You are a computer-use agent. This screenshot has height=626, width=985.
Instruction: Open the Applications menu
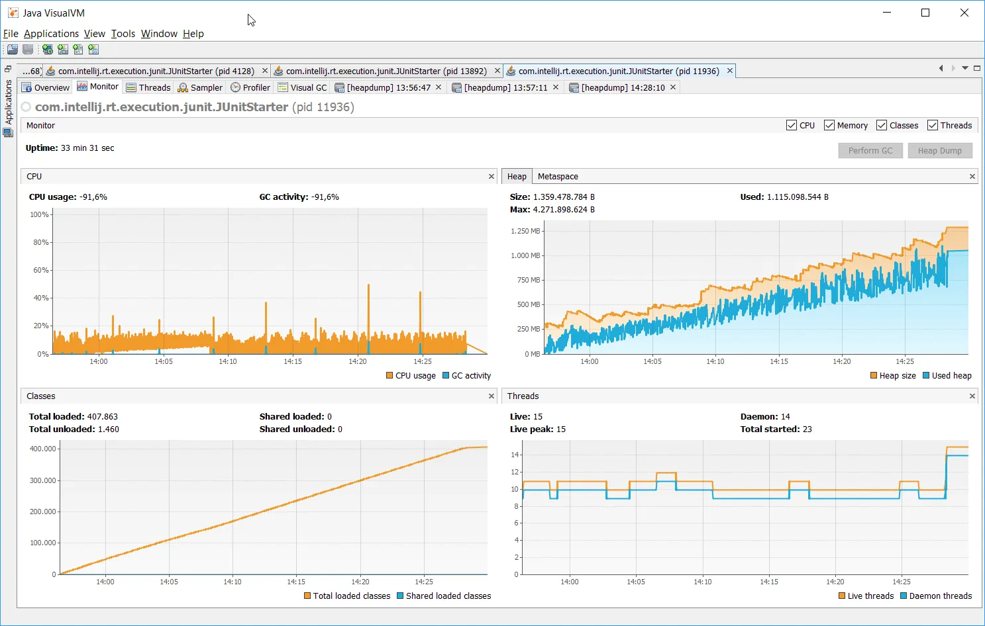click(x=51, y=34)
